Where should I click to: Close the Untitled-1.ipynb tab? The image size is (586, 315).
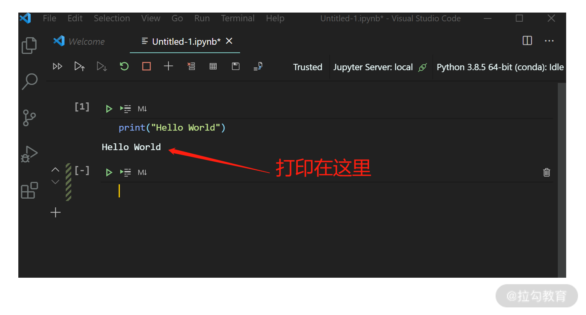coord(229,41)
